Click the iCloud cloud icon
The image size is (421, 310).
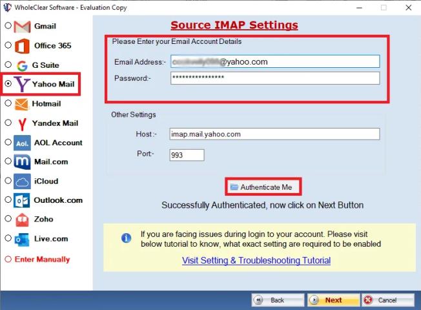coord(22,181)
